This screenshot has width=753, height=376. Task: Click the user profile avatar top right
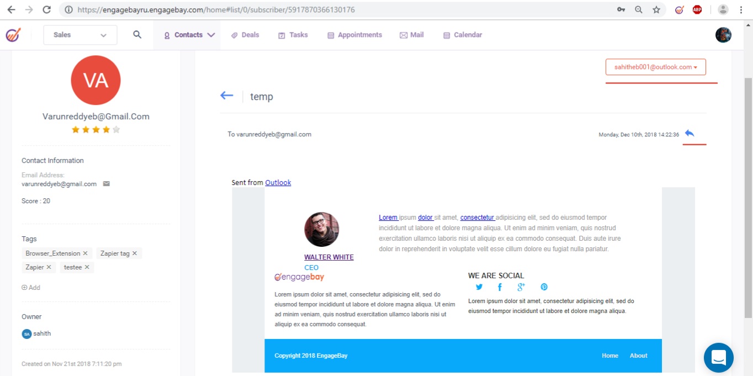(723, 35)
